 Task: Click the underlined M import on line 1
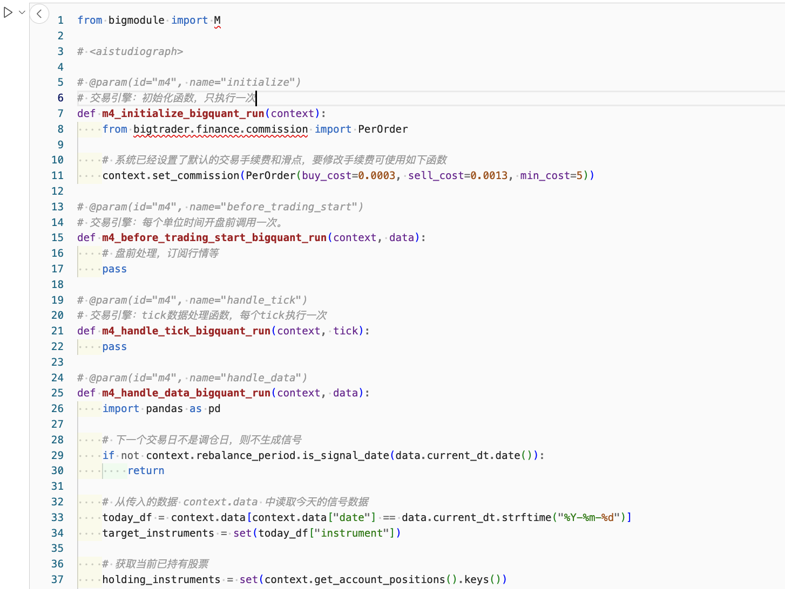[217, 20]
